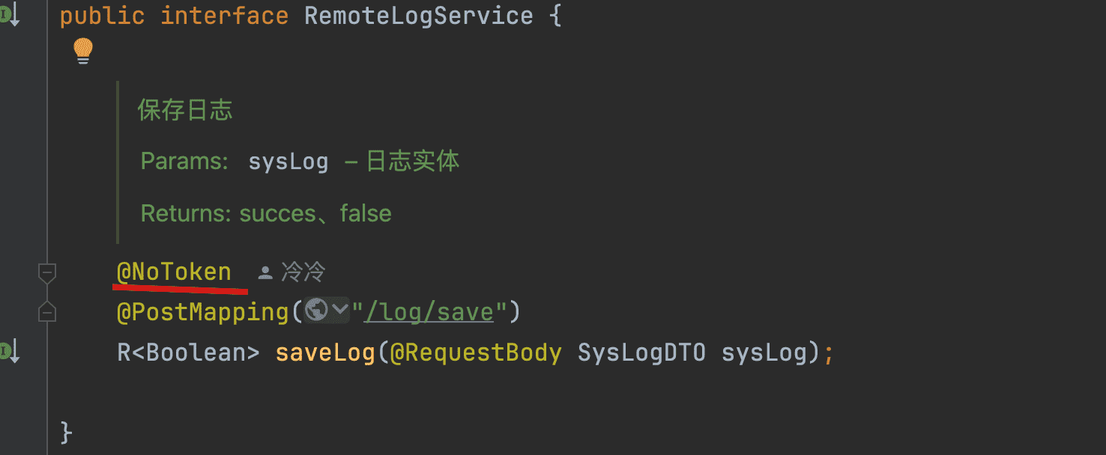Click the yellow lightbulb quick-fix icon
This screenshot has height=455, width=1106.
point(82,52)
